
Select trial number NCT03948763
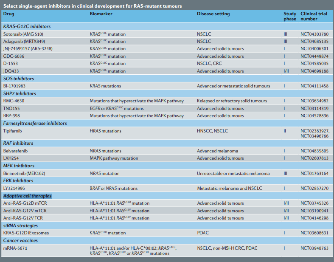[314, 248]
